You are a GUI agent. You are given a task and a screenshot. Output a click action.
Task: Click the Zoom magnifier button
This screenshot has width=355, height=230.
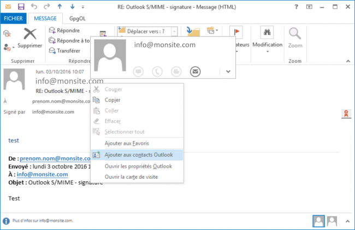pyautogui.click(x=295, y=37)
